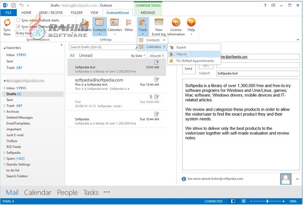Click the title bar Help question mark
303x205 pixels.
tap(265, 6)
